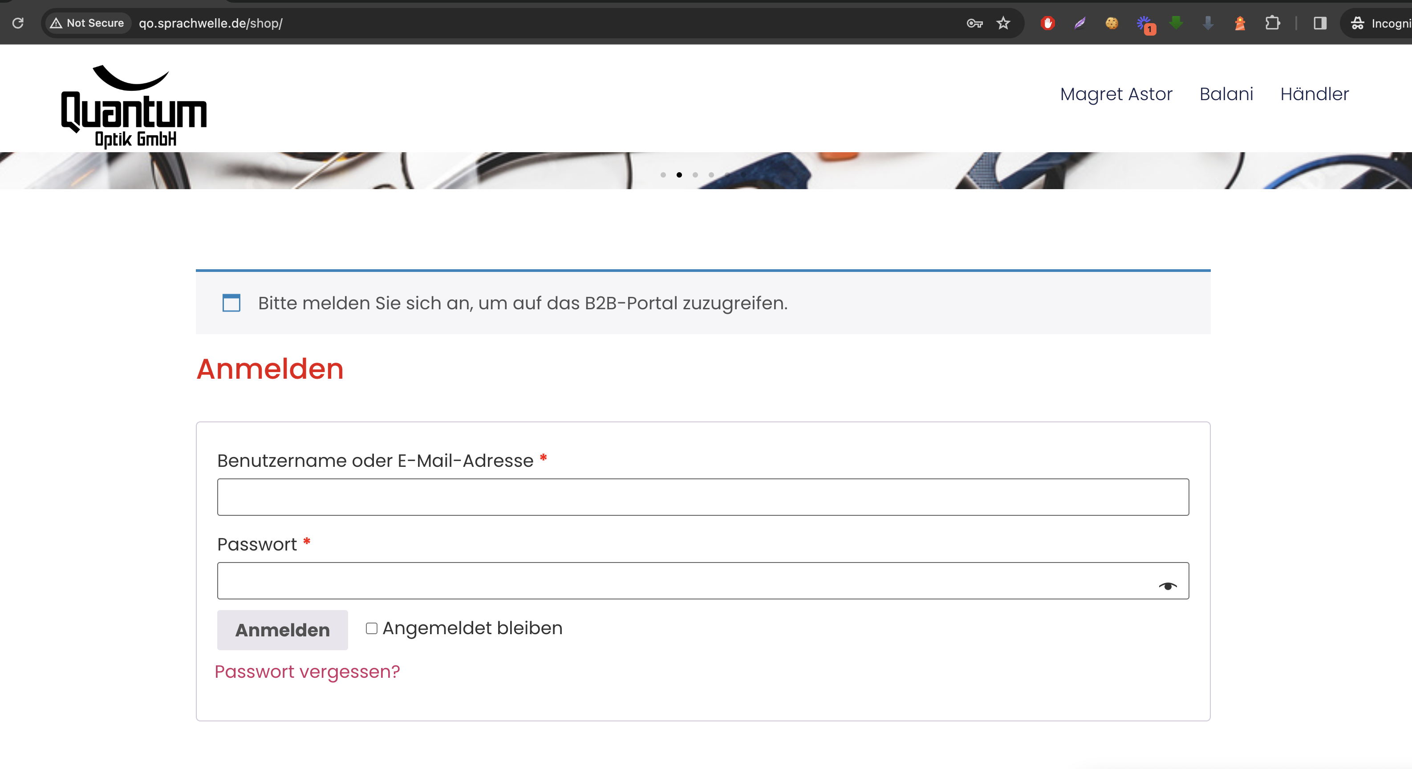The image size is (1412, 769).
Task: Open the Magret Astor menu item
Action: pyautogui.click(x=1116, y=94)
